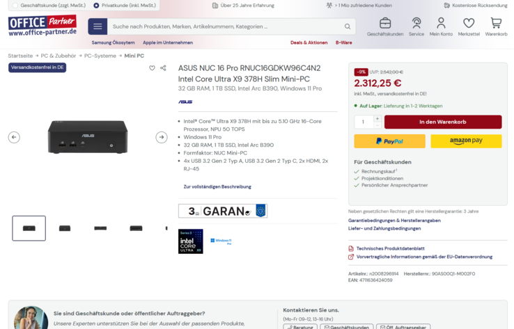Go to Mini PC breadcrumb
The image size is (514, 329).
(x=134, y=56)
